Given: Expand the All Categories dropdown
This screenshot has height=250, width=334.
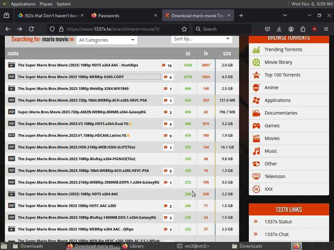Looking at the screenshot, I should point(107,40).
